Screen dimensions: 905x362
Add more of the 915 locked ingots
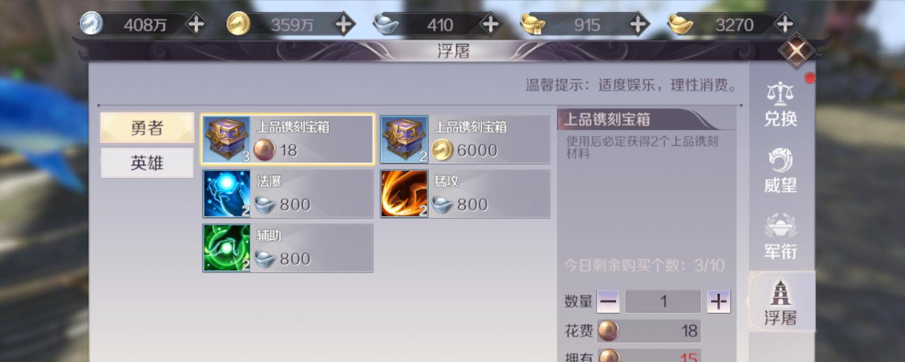coord(638,24)
